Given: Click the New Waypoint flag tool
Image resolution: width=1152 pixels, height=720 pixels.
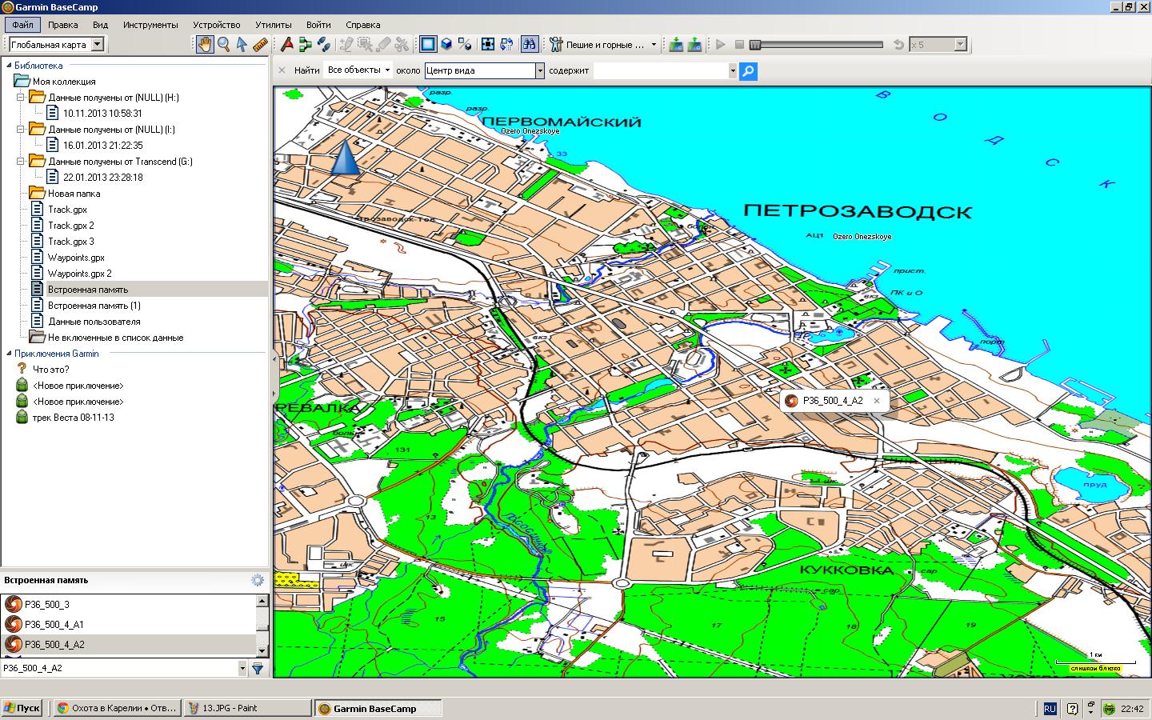Looking at the screenshot, I should (x=287, y=45).
